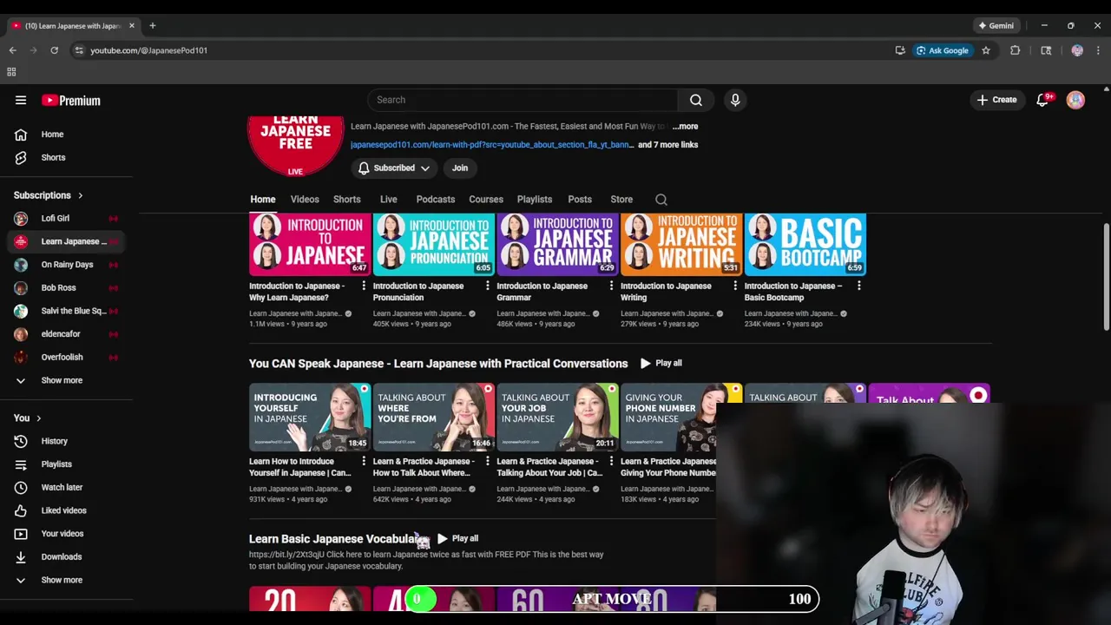1111x625 pixels.
Task: Open the account avatar menu
Action: (x=1075, y=100)
